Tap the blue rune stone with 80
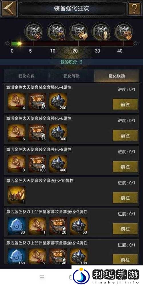 [x=17, y=226]
